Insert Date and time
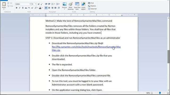 77,6
